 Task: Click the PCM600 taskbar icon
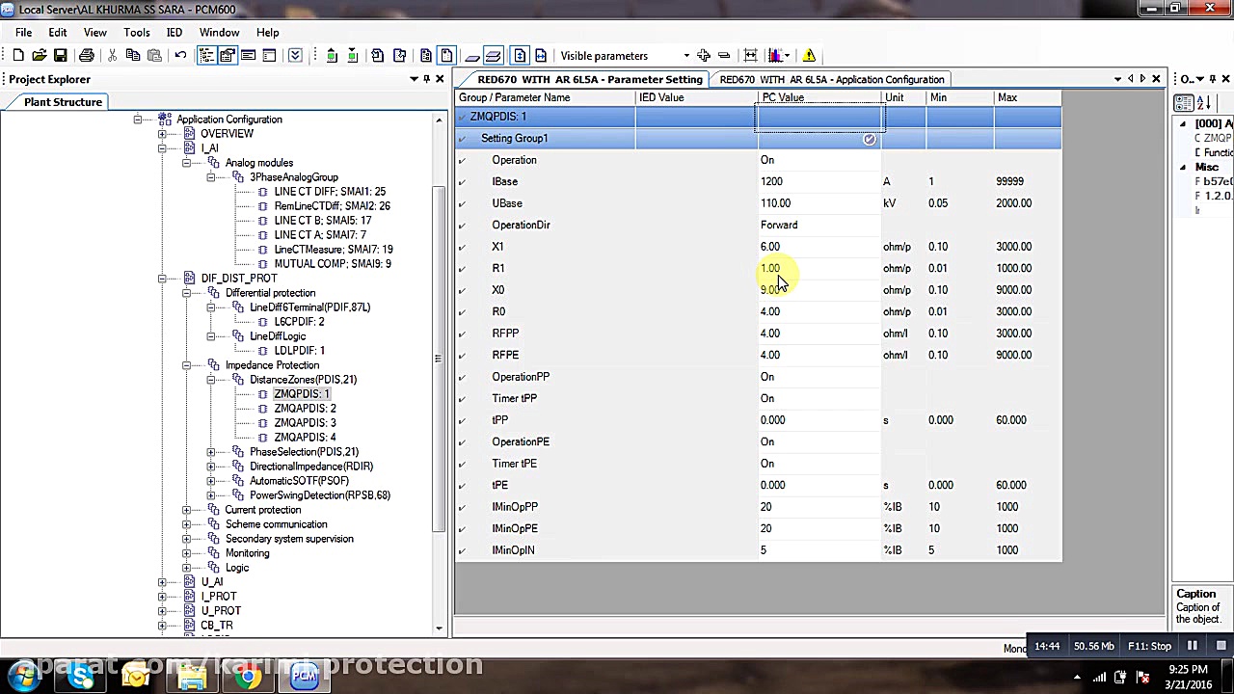(305, 677)
